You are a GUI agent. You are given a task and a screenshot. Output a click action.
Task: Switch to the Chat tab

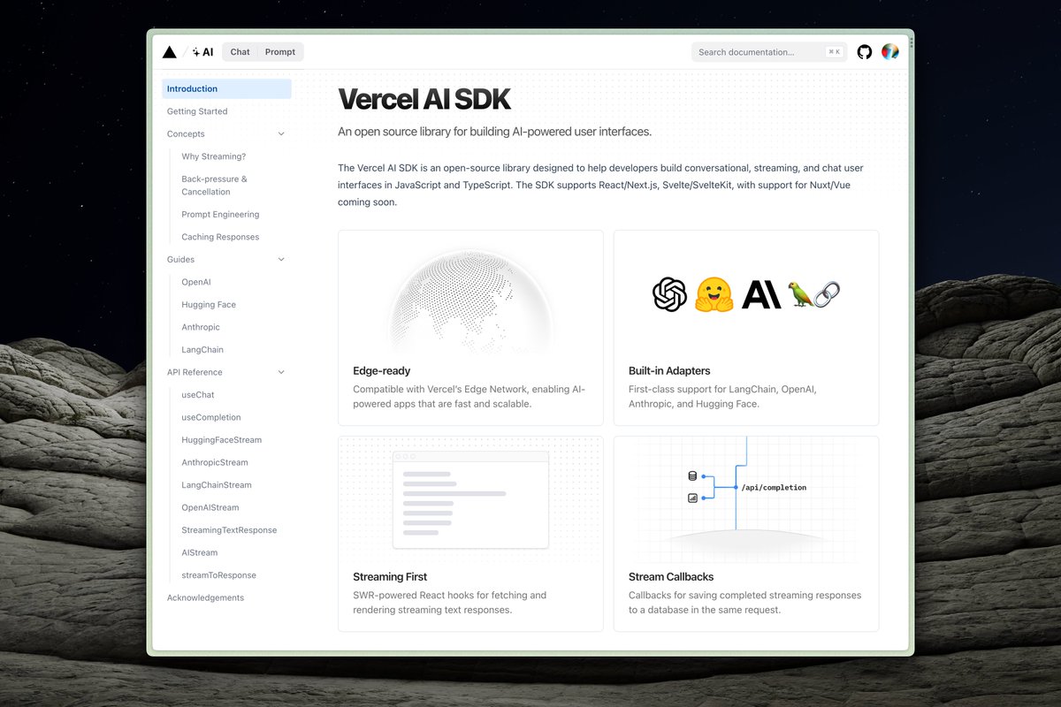point(240,52)
